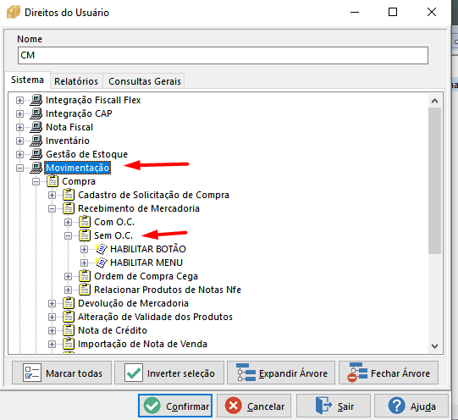Screen dimensions: 458x420
Task: Click clipboard icon of Devolução de Mercadoria
Action: point(69,303)
